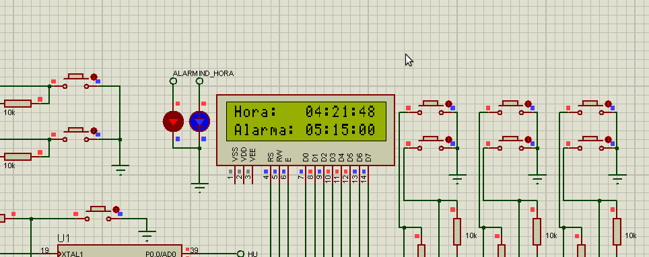Image resolution: width=649 pixels, height=257 pixels.
Task: Select the IND_HORA terminal circle
Action: coord(199,81)
